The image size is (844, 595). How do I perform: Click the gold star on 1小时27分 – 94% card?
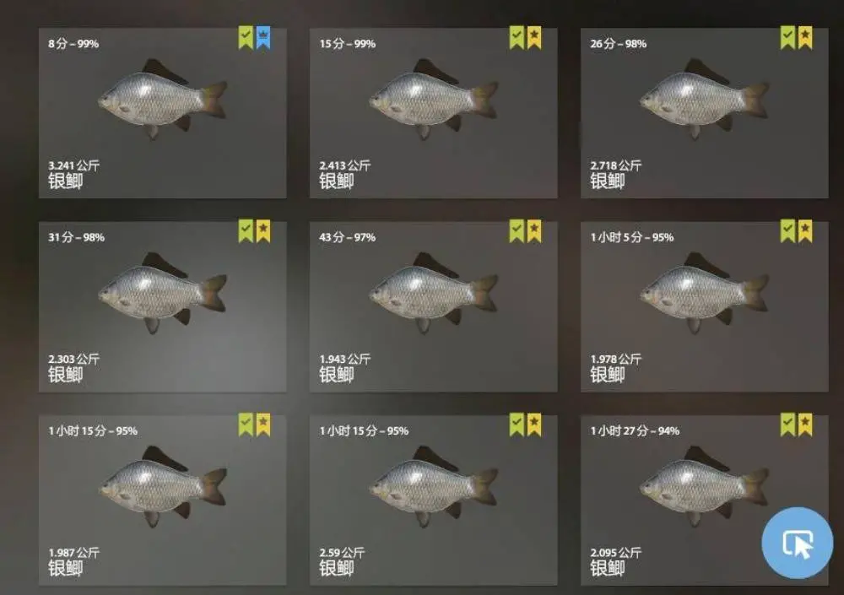tap(805, 425)
